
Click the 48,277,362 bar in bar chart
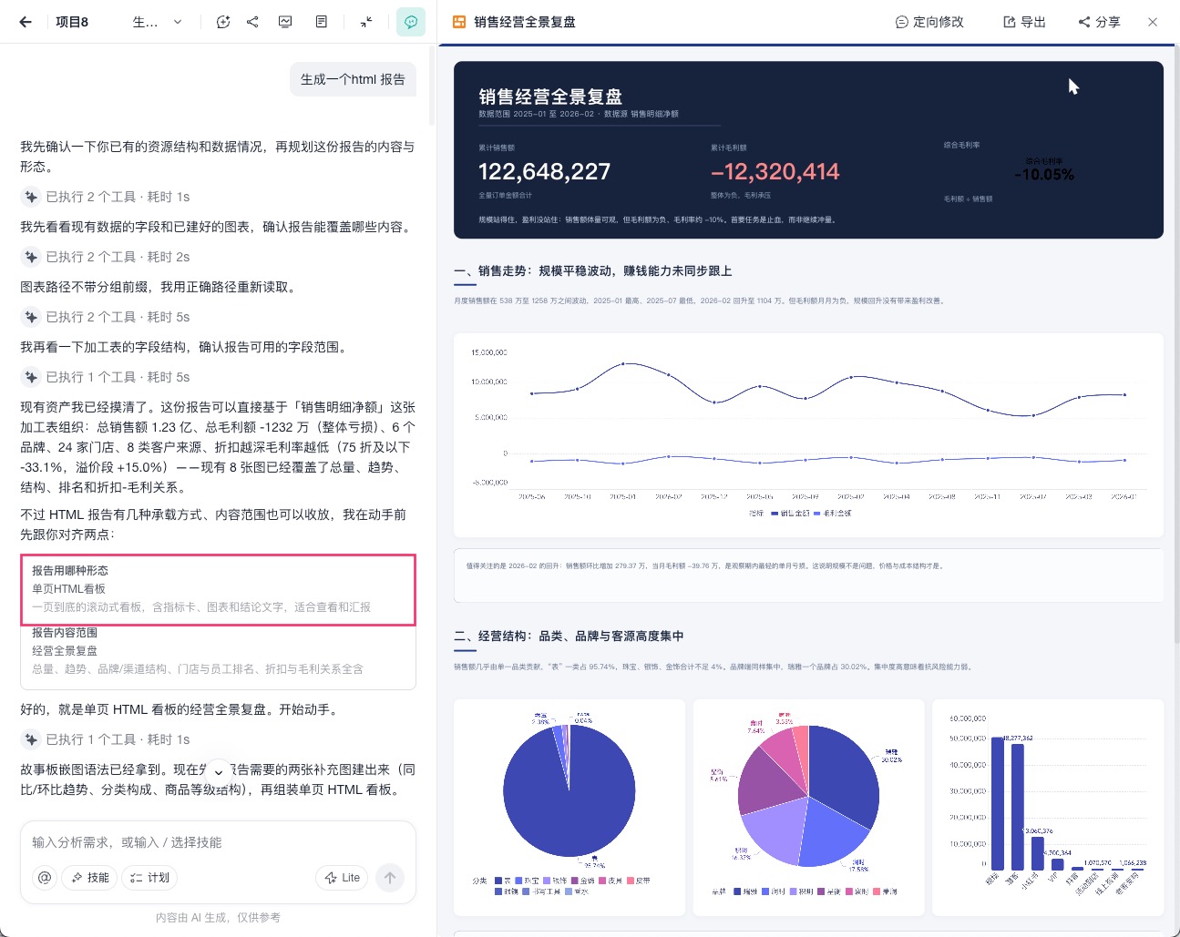1018,806
